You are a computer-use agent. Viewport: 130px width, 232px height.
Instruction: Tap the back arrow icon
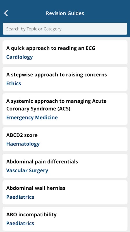click(x=6, y=13)
